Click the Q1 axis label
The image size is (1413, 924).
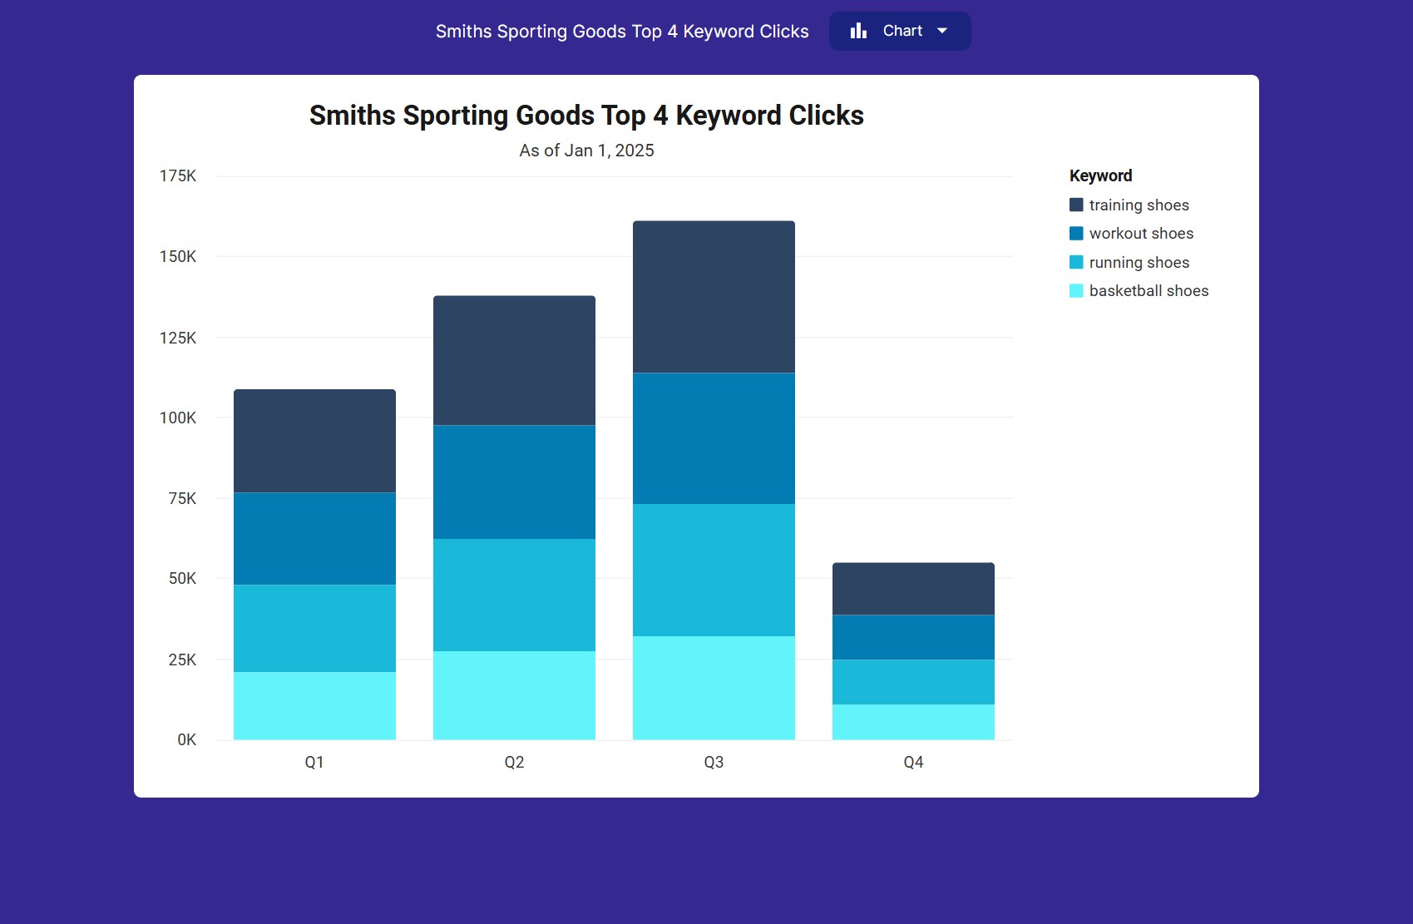[314, 763]
